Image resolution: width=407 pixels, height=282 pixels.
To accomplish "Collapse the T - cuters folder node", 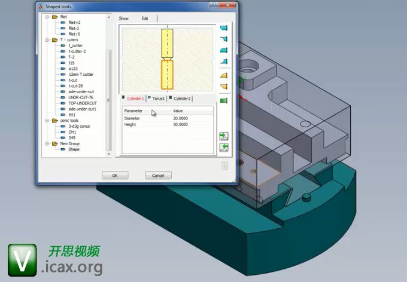I will [x=47, y=40].
